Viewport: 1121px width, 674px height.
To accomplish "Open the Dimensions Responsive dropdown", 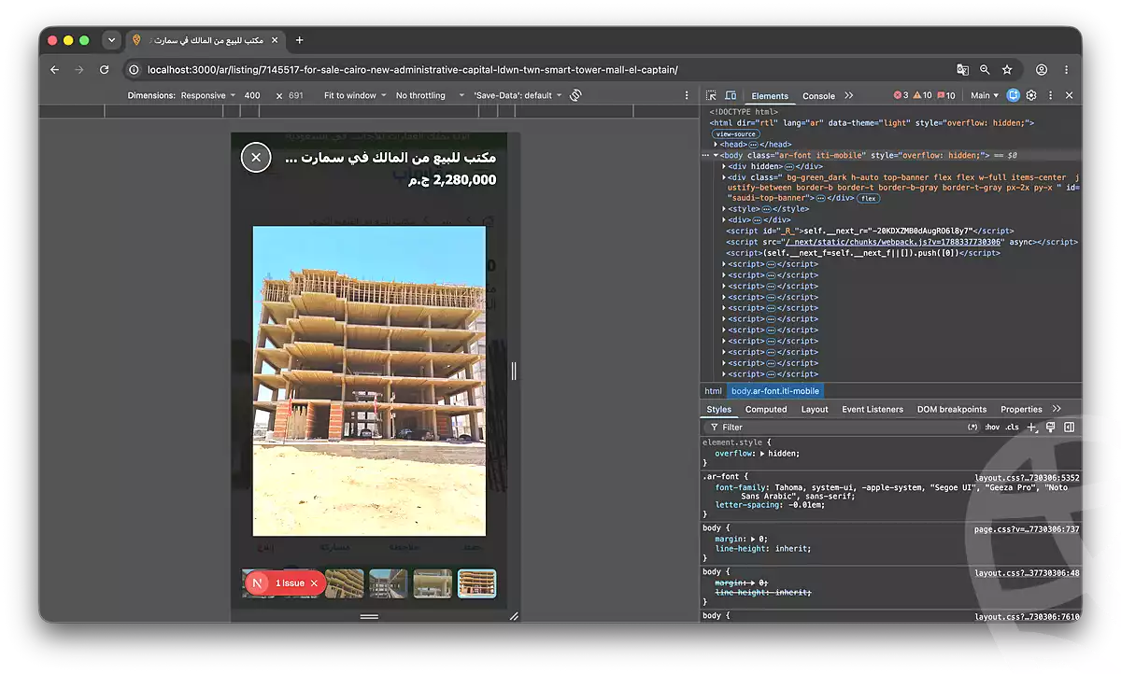I will (181, 95).
